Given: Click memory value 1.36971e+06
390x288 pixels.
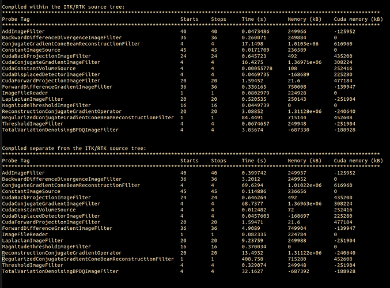Looking at the screenshot, I should 305,62.
